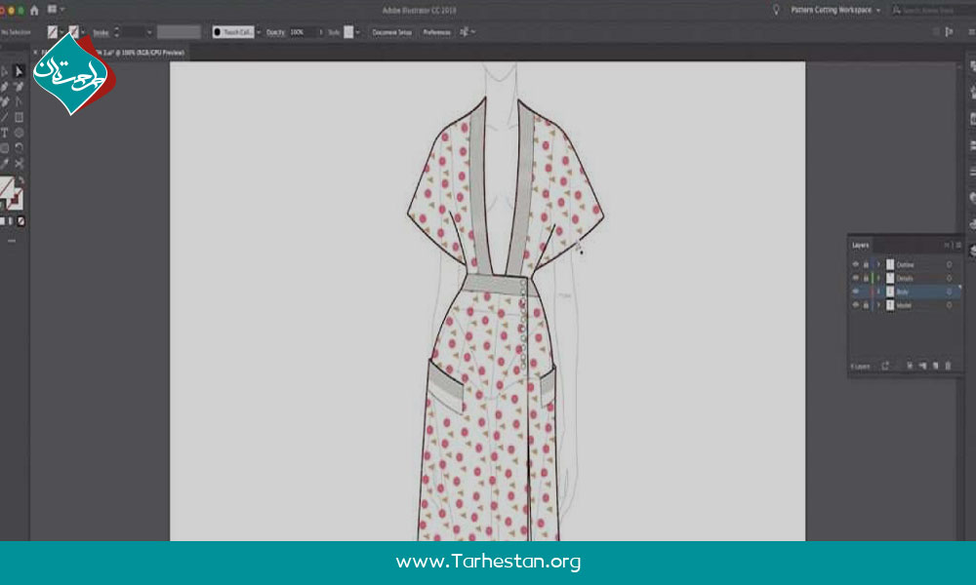Expand the Details layer contents
This screenshot has height=585, width=976.
(878, 279)
